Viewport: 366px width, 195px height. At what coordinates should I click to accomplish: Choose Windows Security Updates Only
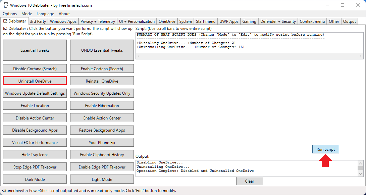[x=102, y=93]
